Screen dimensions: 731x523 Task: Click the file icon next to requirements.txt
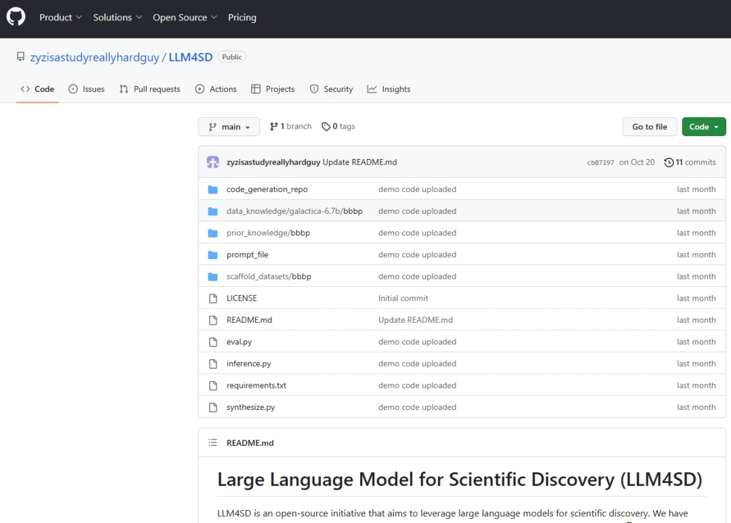point(213,386)
